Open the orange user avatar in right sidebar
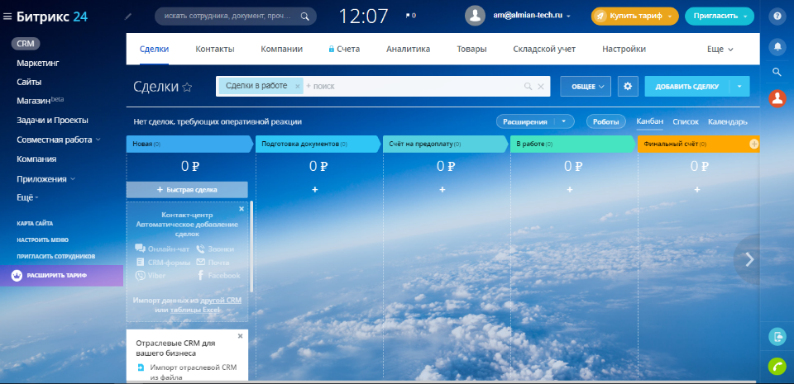794x384 pixels. click(x=777, y=98)
